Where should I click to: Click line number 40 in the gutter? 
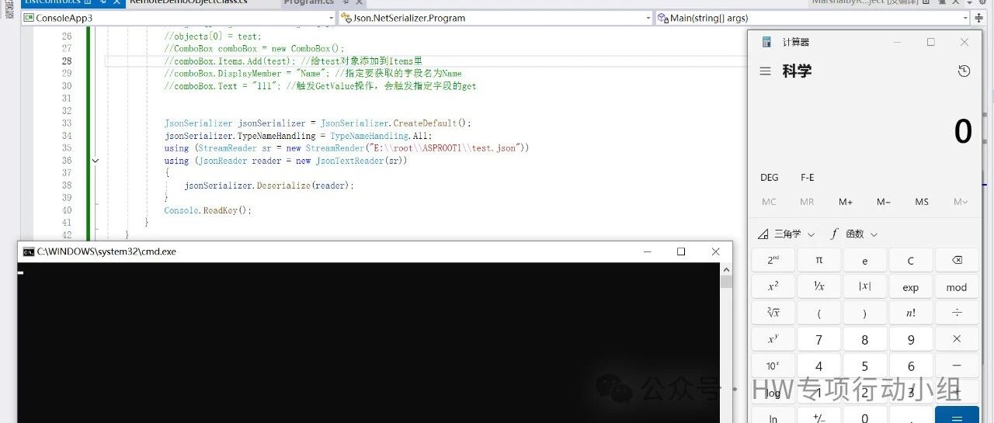coord(67,210)
